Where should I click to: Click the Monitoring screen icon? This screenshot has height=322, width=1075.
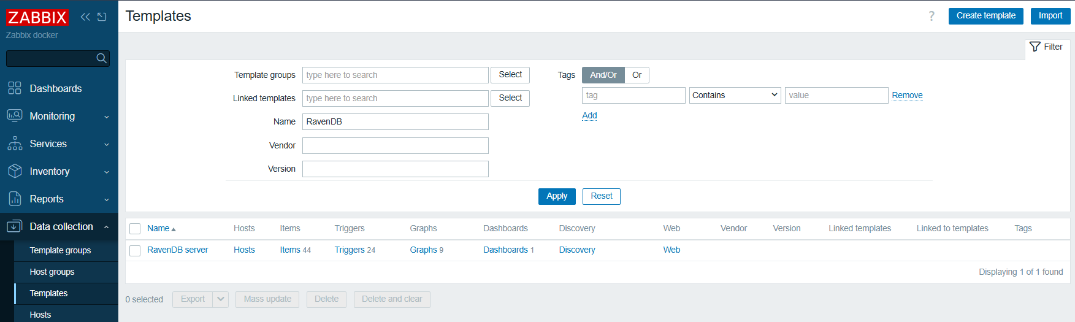15,115
